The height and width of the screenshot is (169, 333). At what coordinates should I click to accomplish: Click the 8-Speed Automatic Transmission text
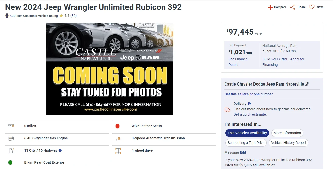[158, 138]
